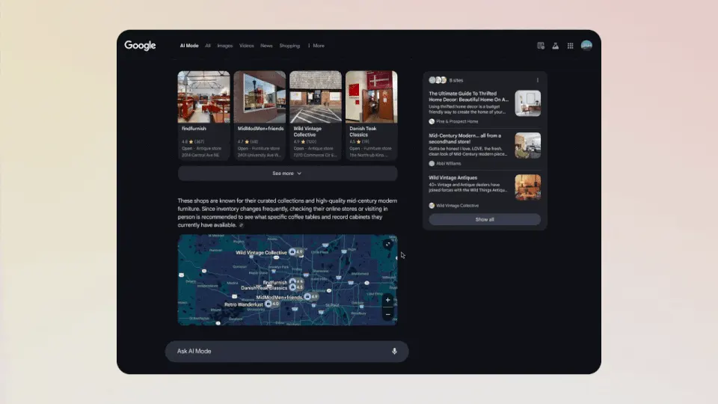Viewport: 718px width, 404px height.
Task: Click the Danish Teak Classics store name
Action: coord(363,132)
